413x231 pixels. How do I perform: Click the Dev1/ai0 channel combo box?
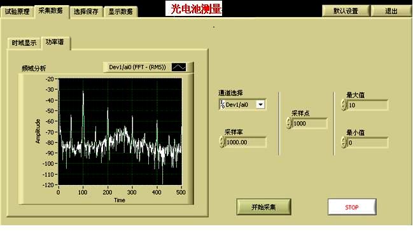pos(242,104)
